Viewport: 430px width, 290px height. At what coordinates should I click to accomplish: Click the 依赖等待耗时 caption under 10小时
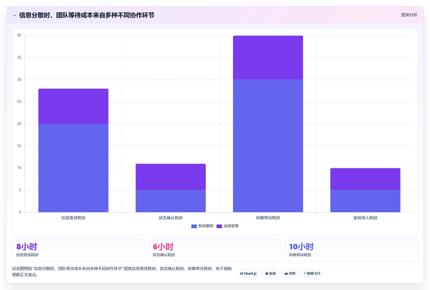[x=300, y=255]
